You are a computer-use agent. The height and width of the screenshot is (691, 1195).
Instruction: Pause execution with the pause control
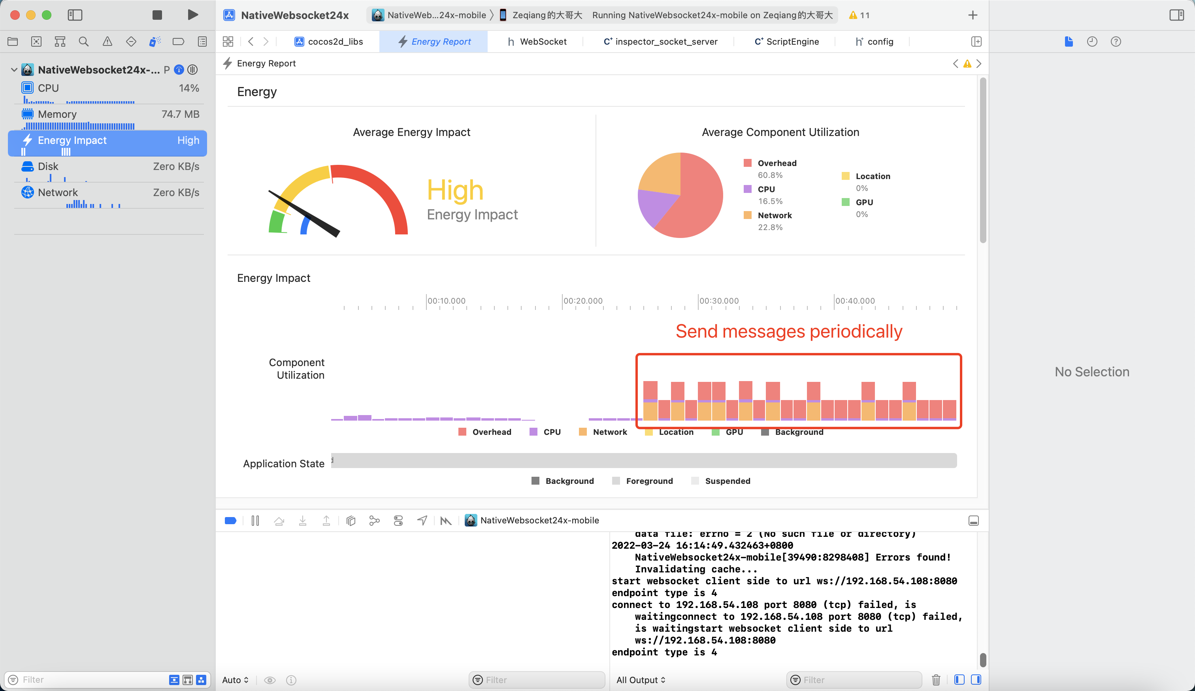tap(254, 520)
